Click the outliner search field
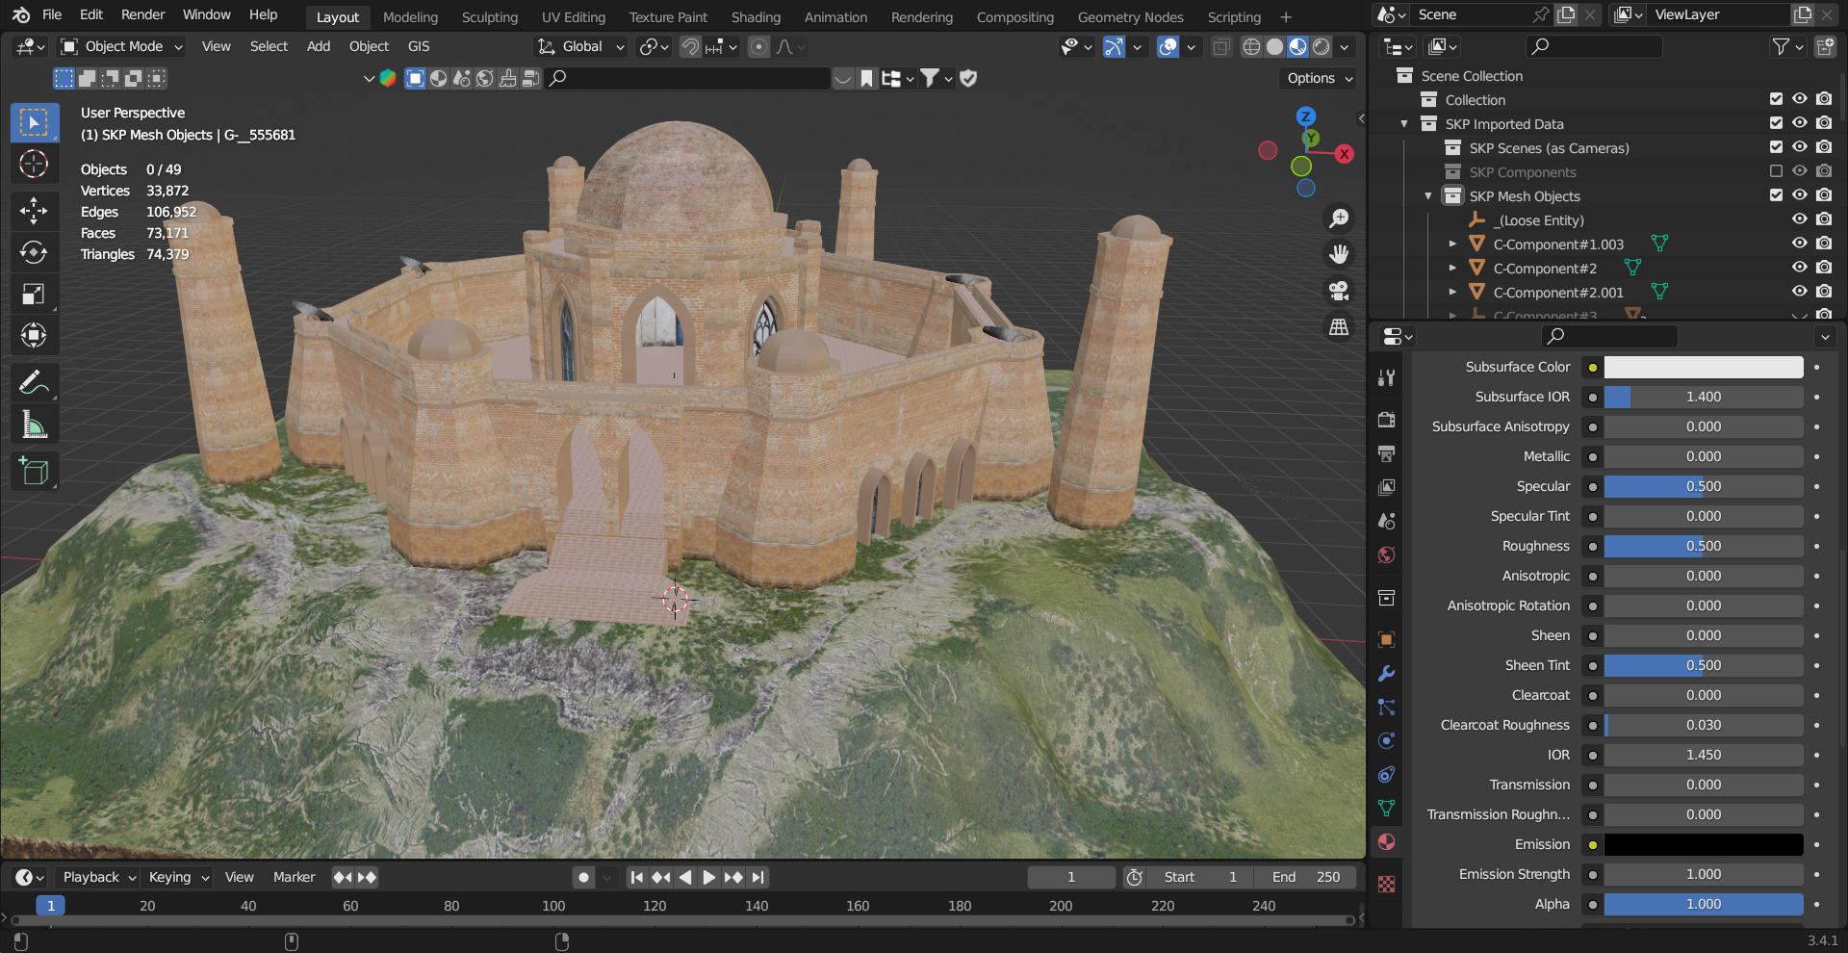 click(1594, 46)
